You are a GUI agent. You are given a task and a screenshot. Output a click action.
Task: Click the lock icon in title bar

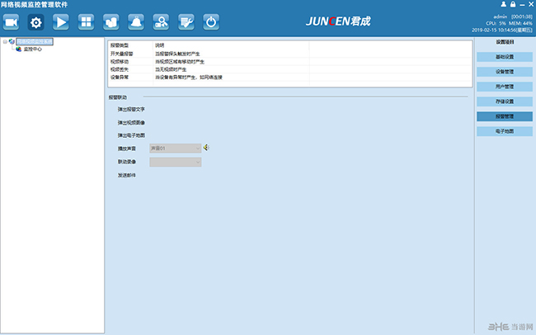(x=513, y=5)
